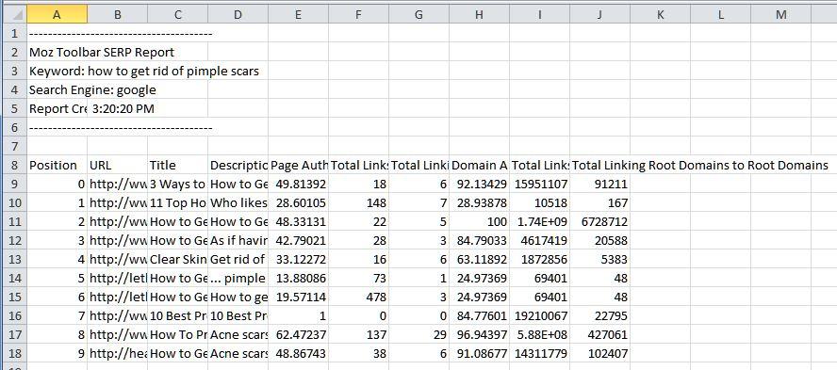Screen dimensions: 837x370
Task: Click the value 102407
Action: click(600, 353)
